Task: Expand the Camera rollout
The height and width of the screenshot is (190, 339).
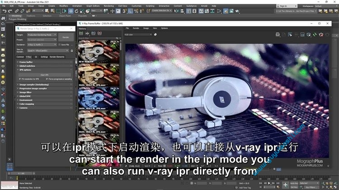Action: pos(45,108)
